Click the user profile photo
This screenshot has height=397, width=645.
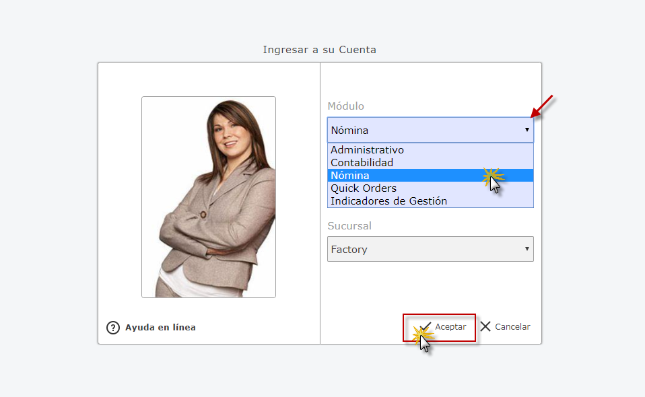point(209,196)
